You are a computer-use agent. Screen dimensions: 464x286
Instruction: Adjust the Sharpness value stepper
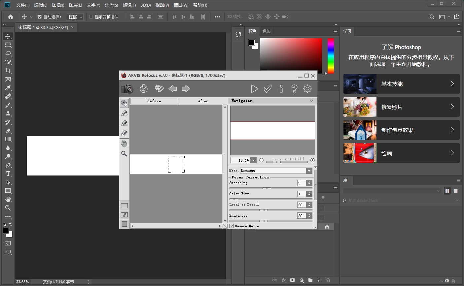(309, 215)
